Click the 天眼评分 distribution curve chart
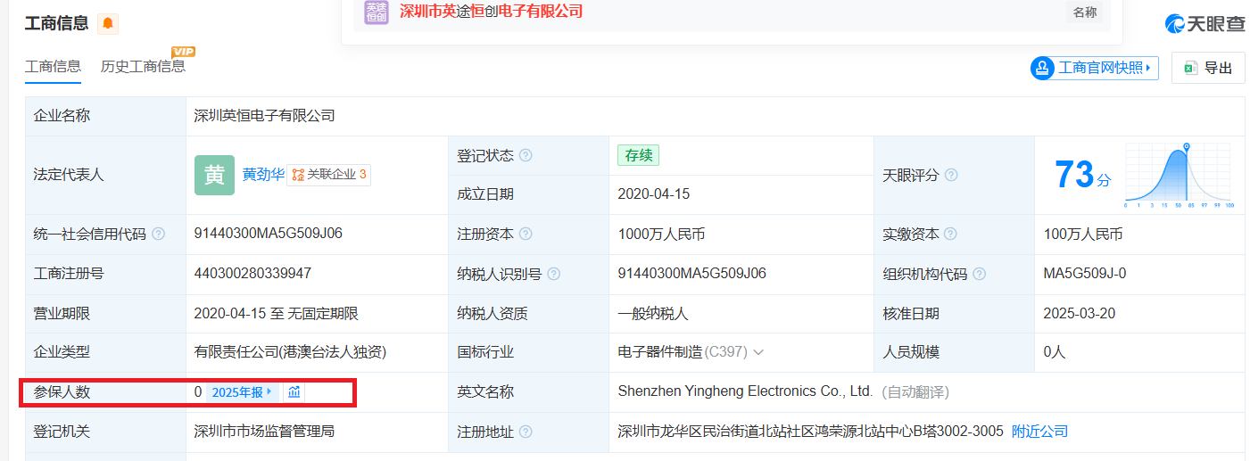This screenshot has height=461, width=1250. click(x=1179, y=175)
